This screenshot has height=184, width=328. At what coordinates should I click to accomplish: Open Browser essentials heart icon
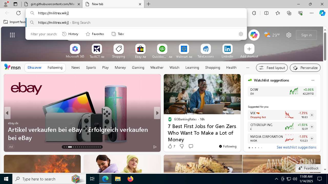[x=300, y=13]
